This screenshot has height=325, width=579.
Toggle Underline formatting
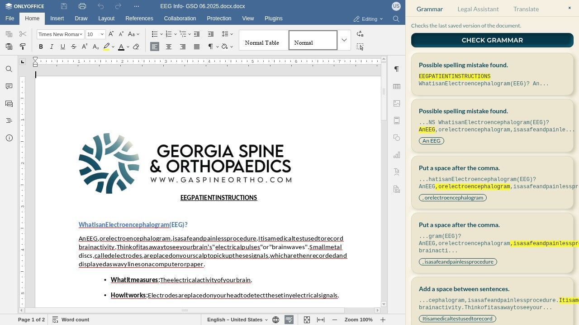click(63, 46)
